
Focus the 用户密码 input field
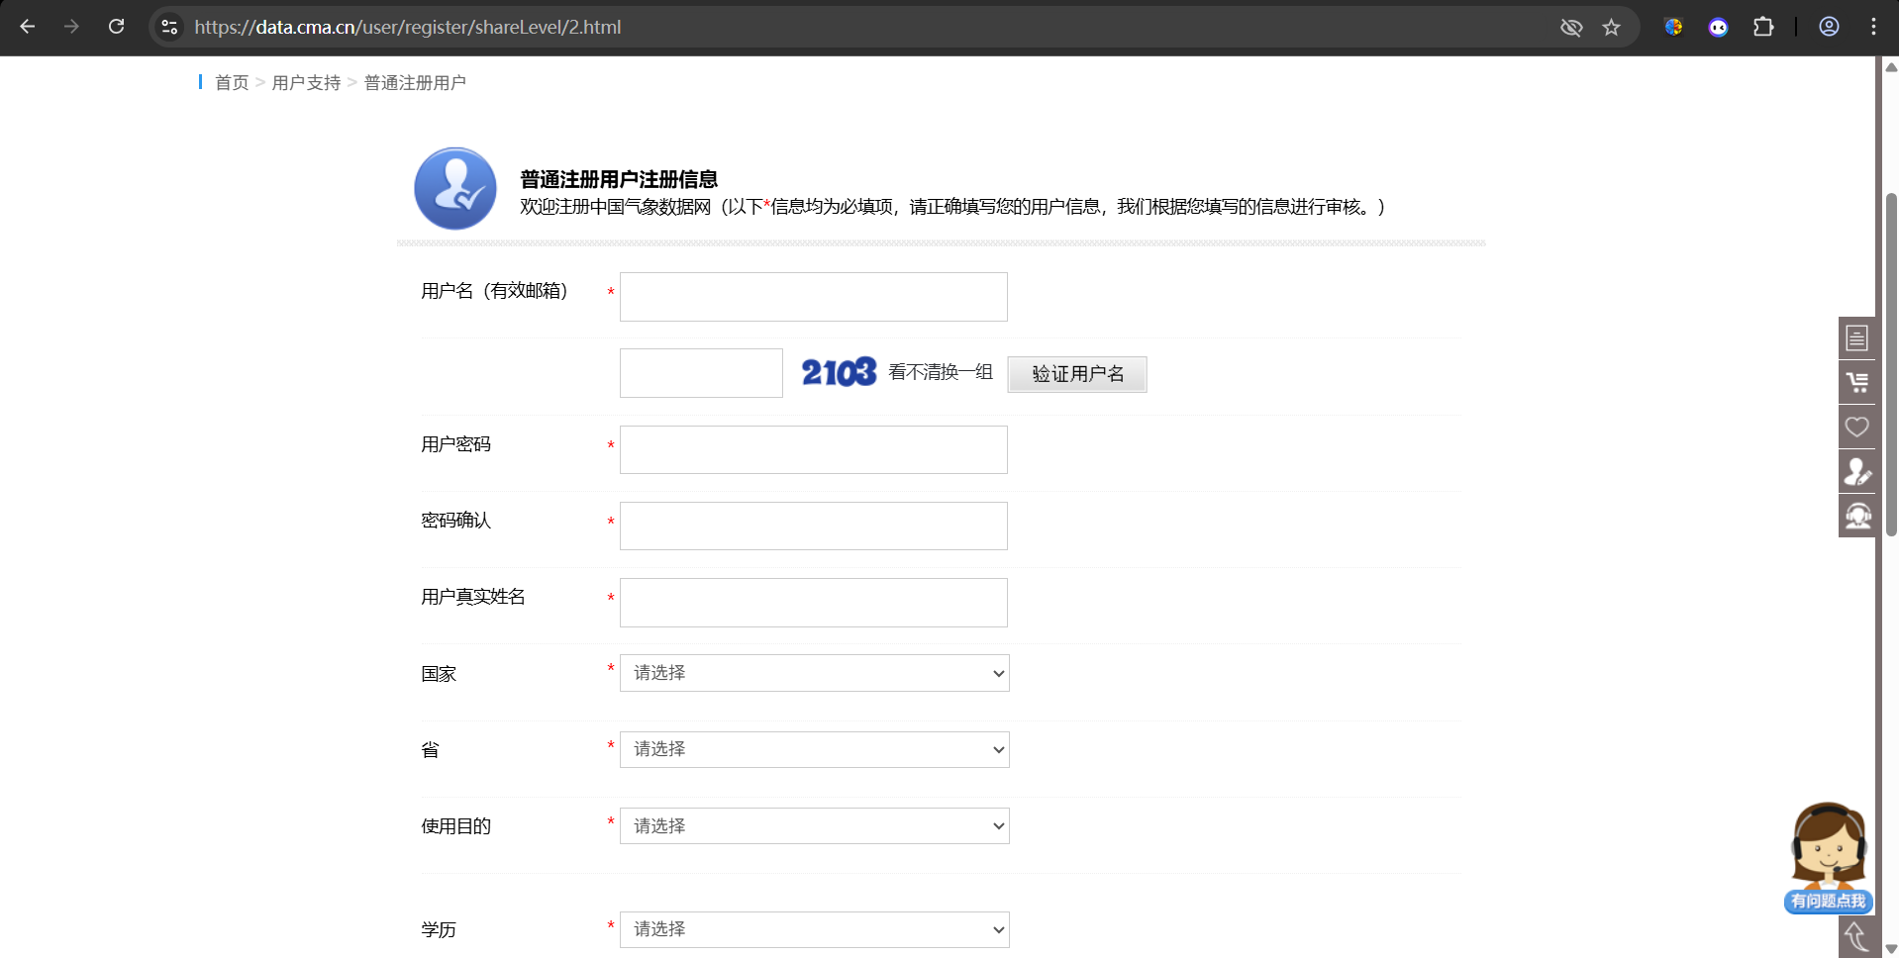(814, 449)
